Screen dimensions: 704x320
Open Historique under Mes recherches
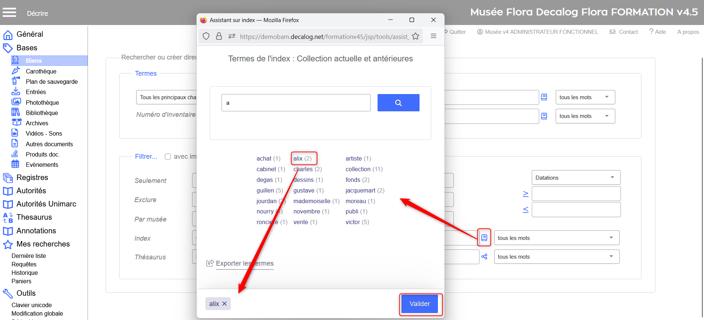(25, 273)
